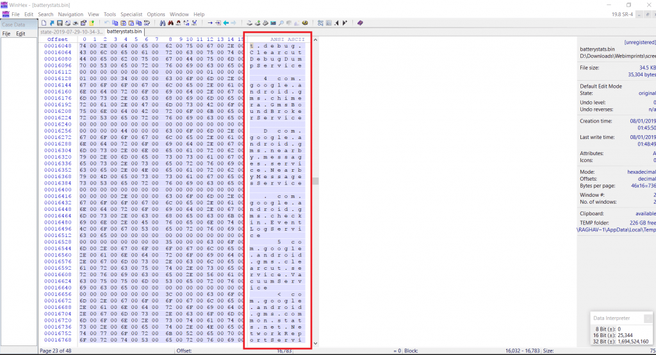
Task: Click the 35,304 bytes file size value
Action: (x=642, y=74)
